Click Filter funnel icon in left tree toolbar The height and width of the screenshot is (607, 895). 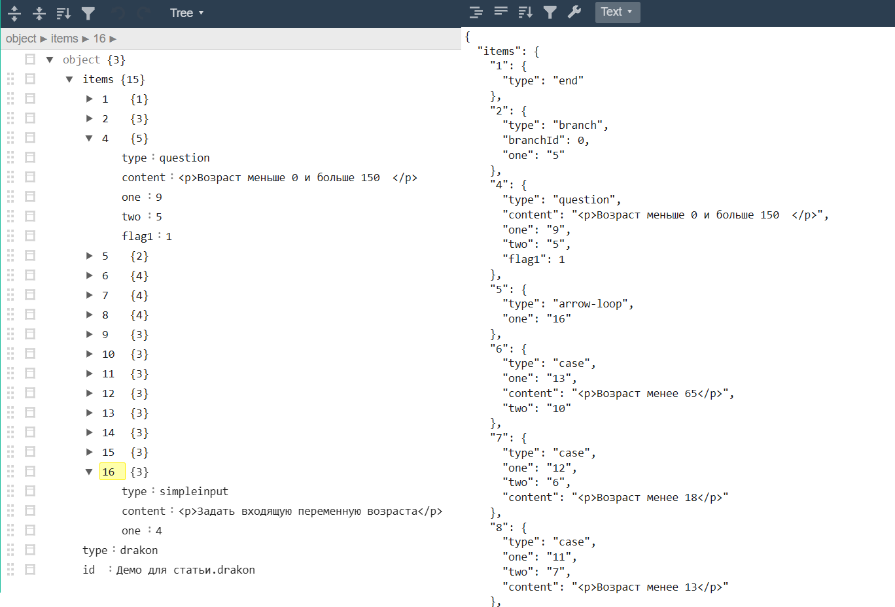[88, 13]
